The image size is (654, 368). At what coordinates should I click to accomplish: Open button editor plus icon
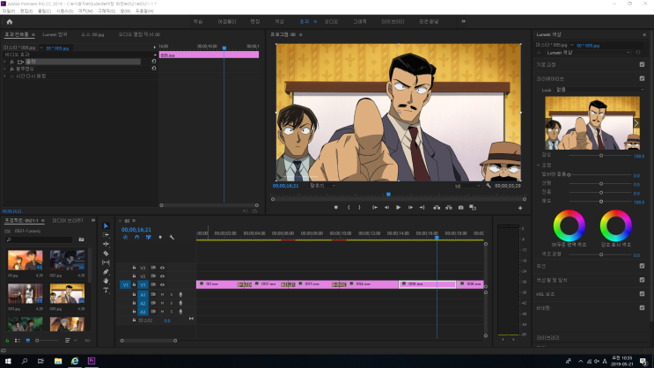(x=520, y=208)
